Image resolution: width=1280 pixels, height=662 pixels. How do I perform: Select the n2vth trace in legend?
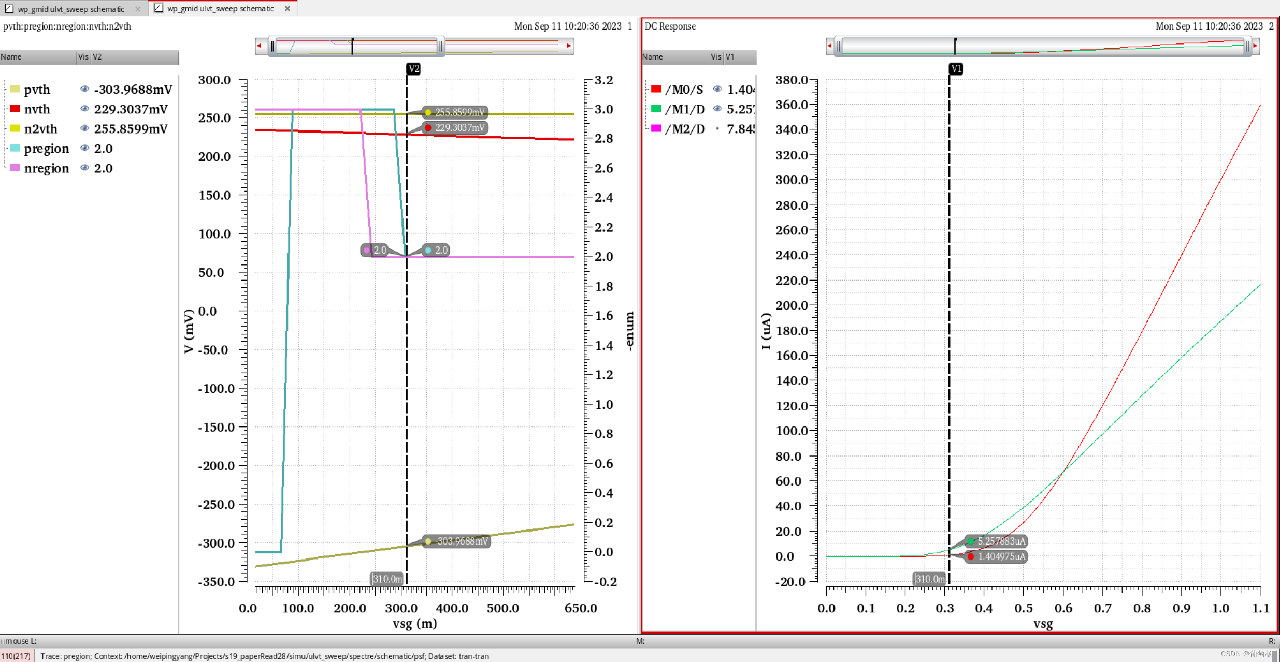[x=40, y=129]
